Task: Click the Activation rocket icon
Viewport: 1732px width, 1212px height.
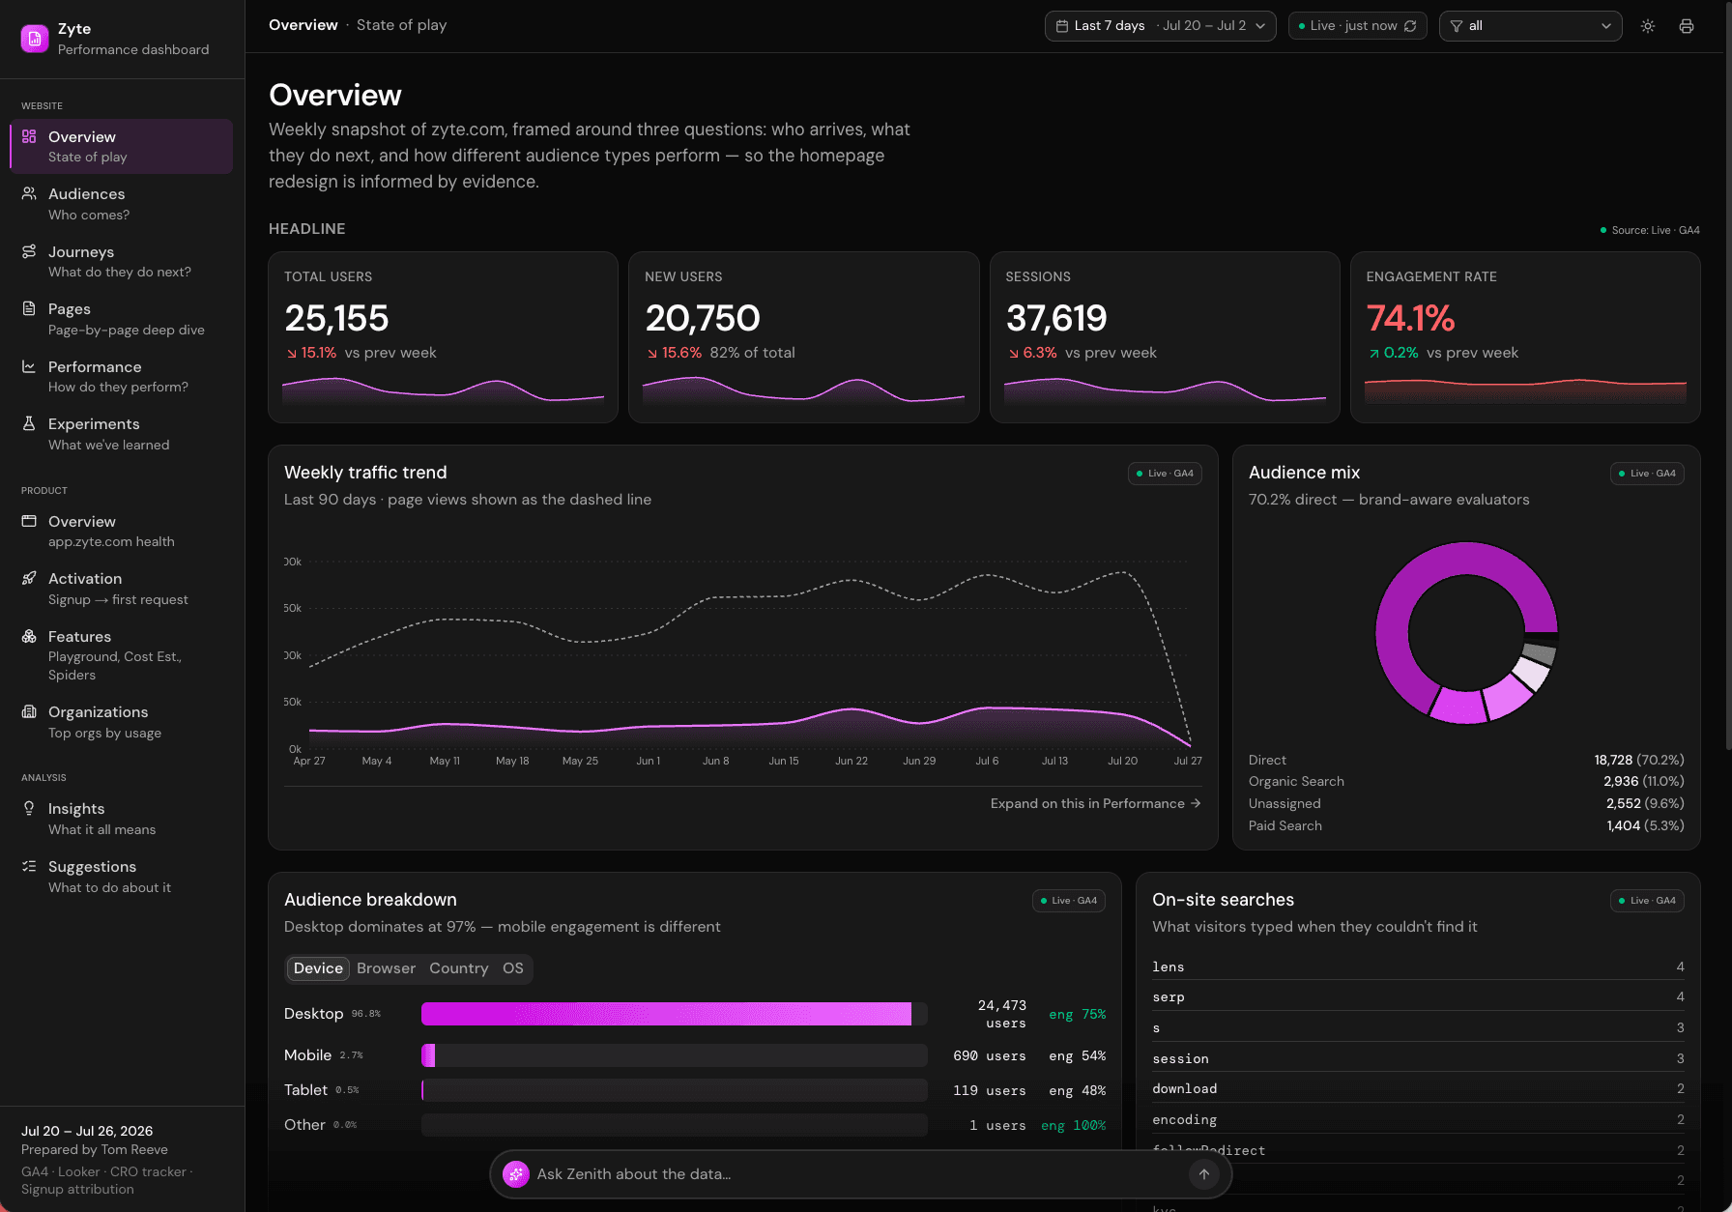Action: pos(29,578)
